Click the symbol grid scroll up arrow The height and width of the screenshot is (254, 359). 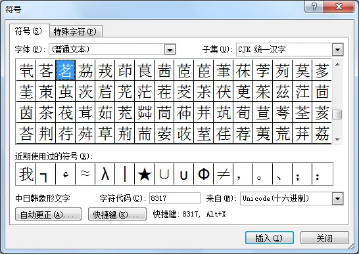[337, 64]
